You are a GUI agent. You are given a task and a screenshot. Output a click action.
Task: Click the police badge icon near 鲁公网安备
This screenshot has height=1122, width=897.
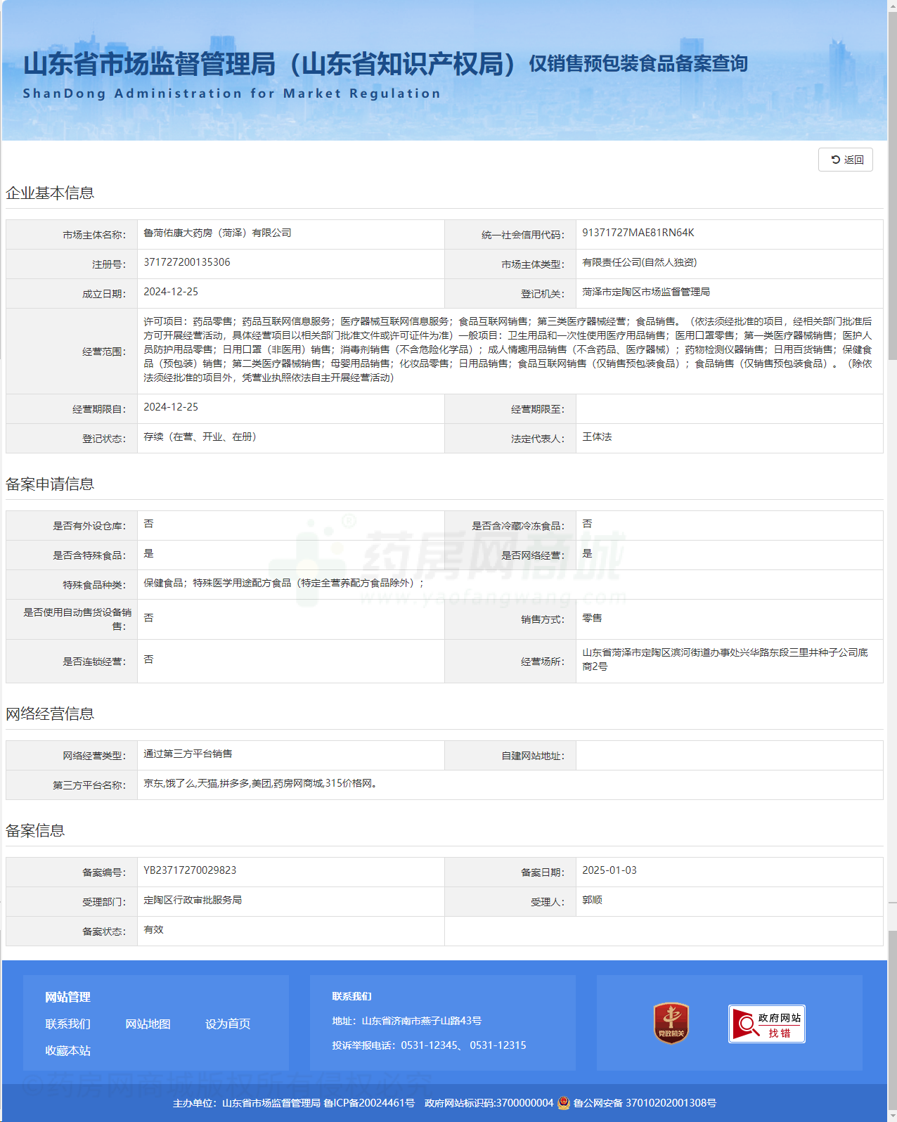coord(564,1103)
